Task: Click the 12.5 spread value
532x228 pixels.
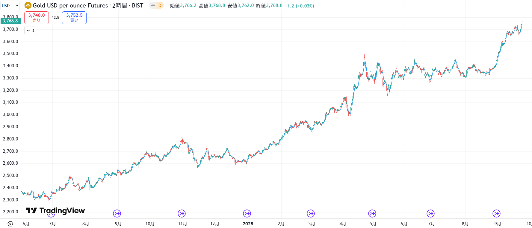Action: (x=55, y=18)
